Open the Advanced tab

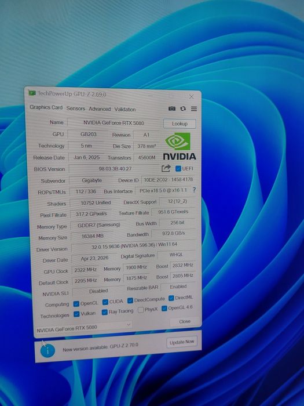[x=100, y=109]
